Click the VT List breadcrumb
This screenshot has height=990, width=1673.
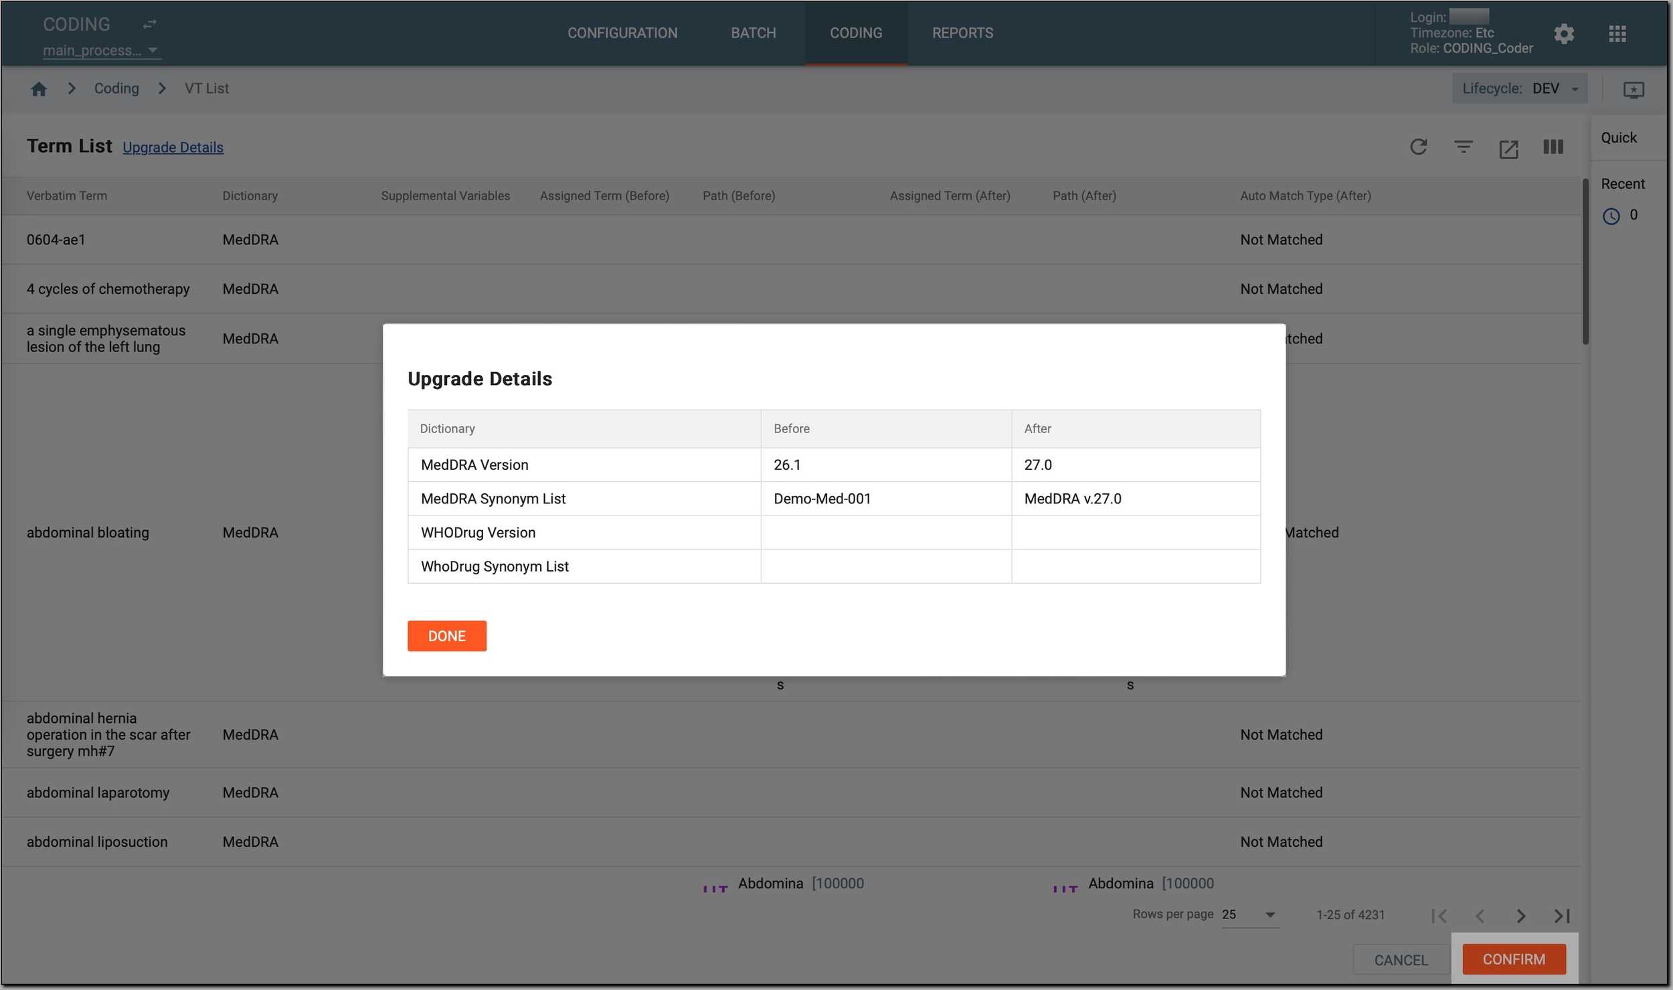pos(206,88)
